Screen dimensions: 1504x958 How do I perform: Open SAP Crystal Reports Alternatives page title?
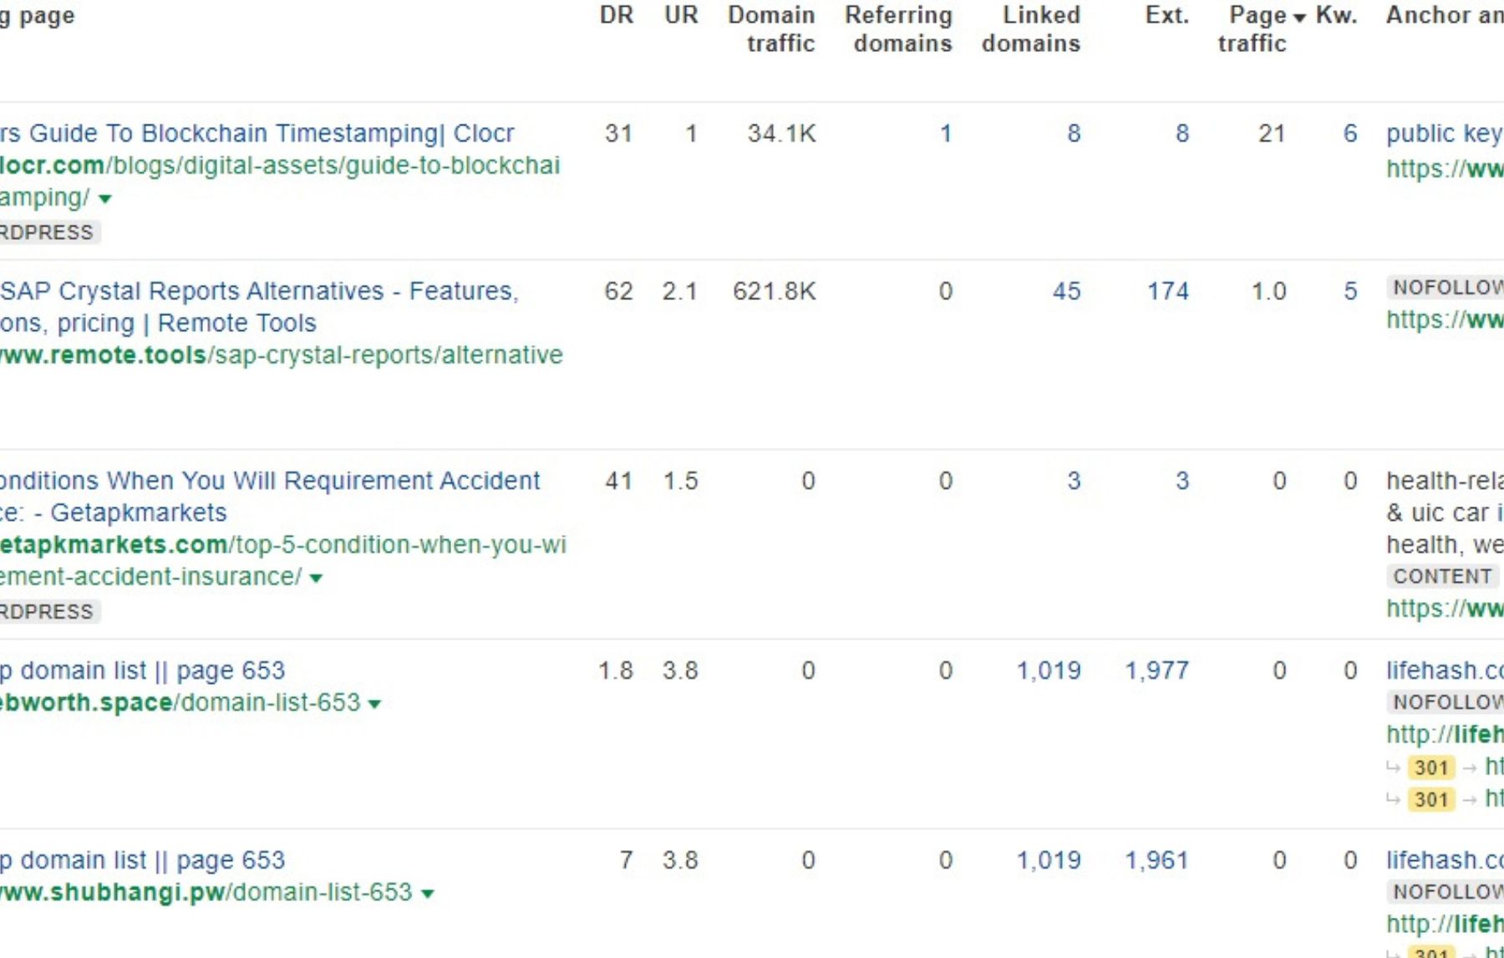(x=259, y=307)
